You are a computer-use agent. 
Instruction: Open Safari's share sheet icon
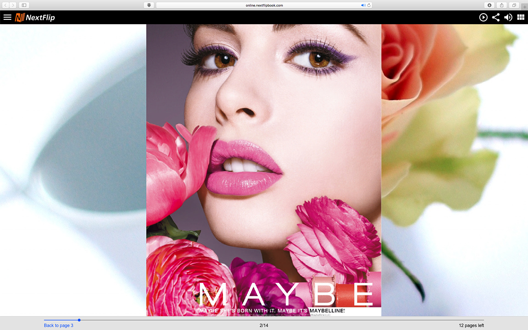point(501,5)
